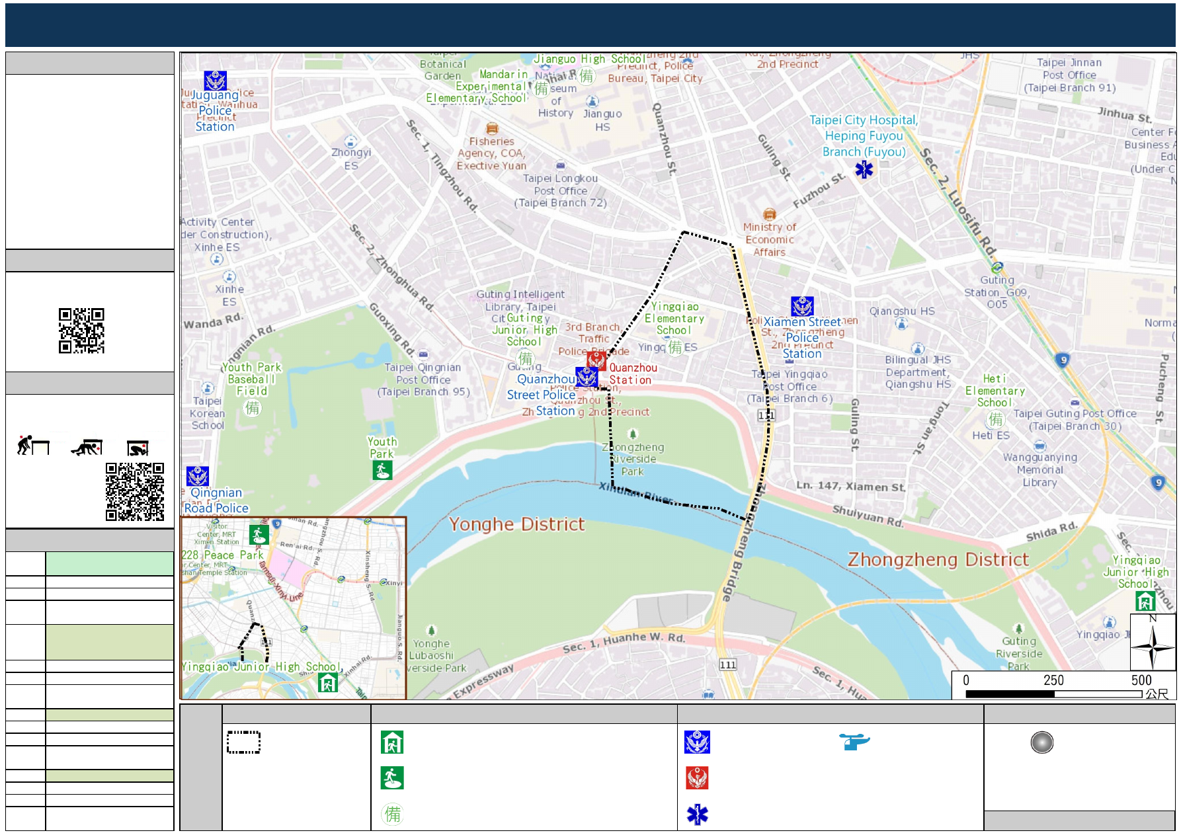Click the Taipei Botanical Garden label
This screenshot has width=1181, height=835.
click(443, 64)
